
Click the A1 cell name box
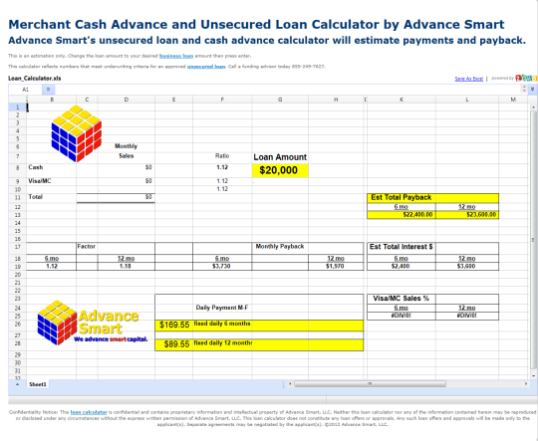click(25, 90)
